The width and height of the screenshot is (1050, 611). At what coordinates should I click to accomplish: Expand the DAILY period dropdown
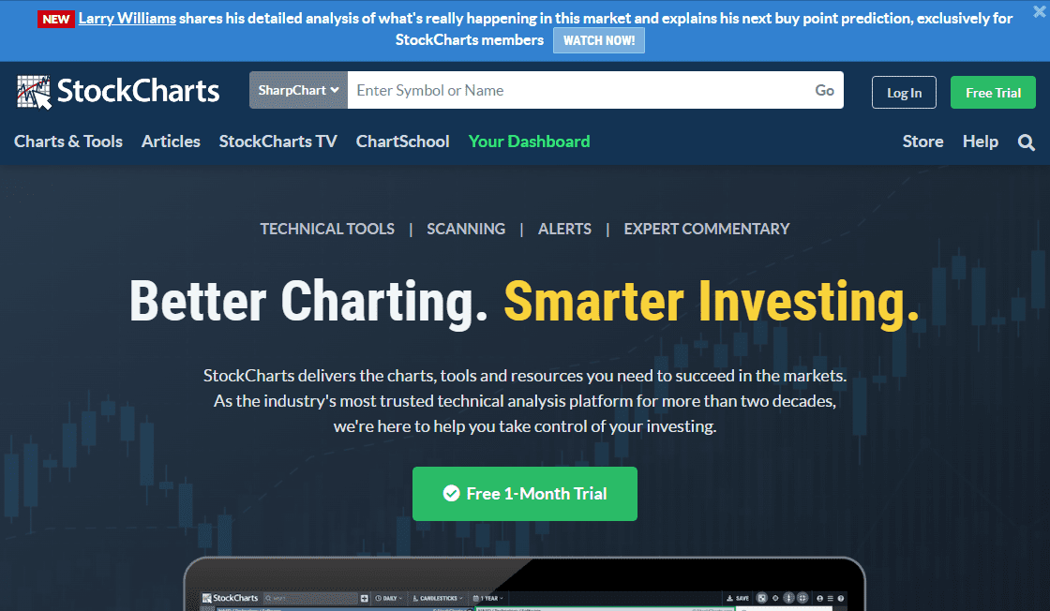392,598
